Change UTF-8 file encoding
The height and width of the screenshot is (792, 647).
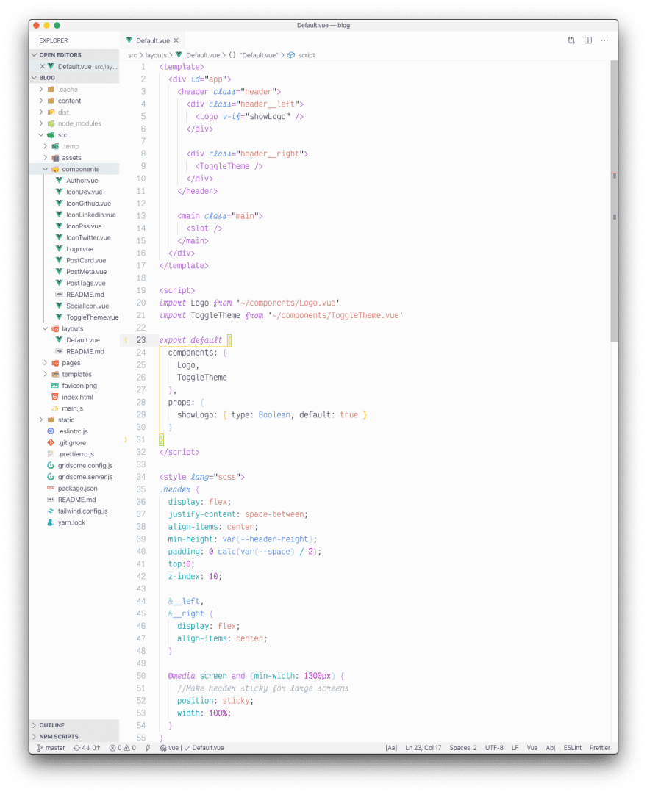point(494,748)
